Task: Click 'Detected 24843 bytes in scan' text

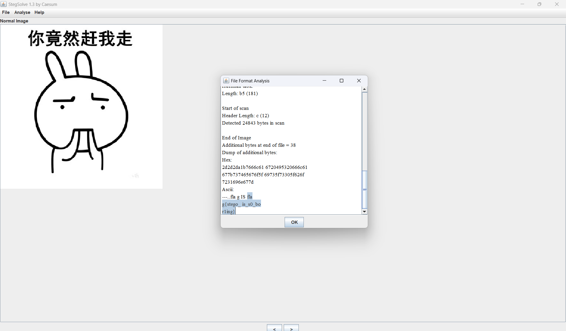Action: pos(253,123)
